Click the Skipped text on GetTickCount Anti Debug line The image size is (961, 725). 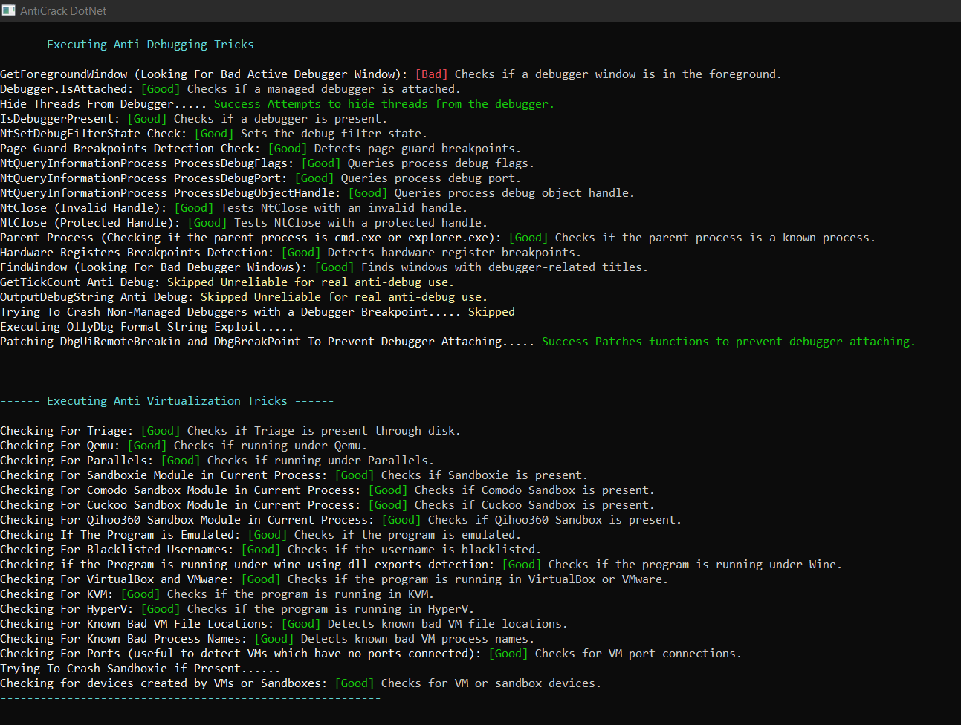tap(190, 282)
